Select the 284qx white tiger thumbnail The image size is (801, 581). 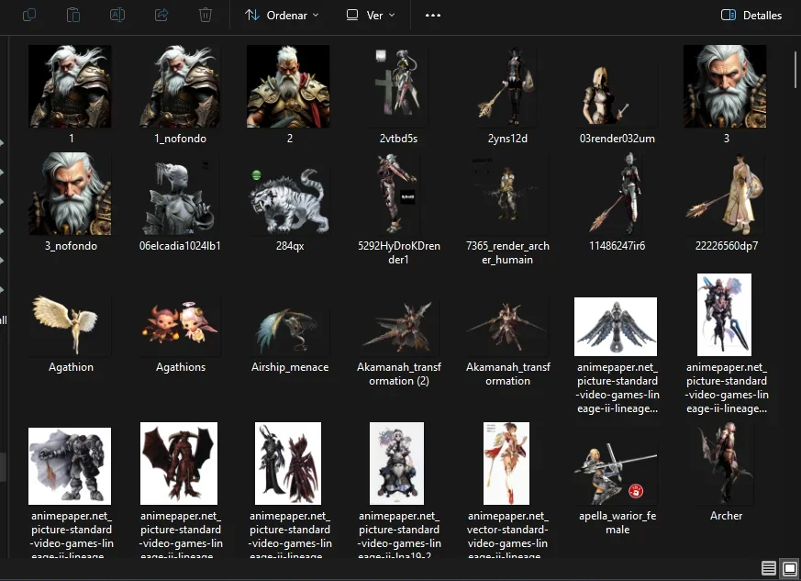click(x=289, y=200)
